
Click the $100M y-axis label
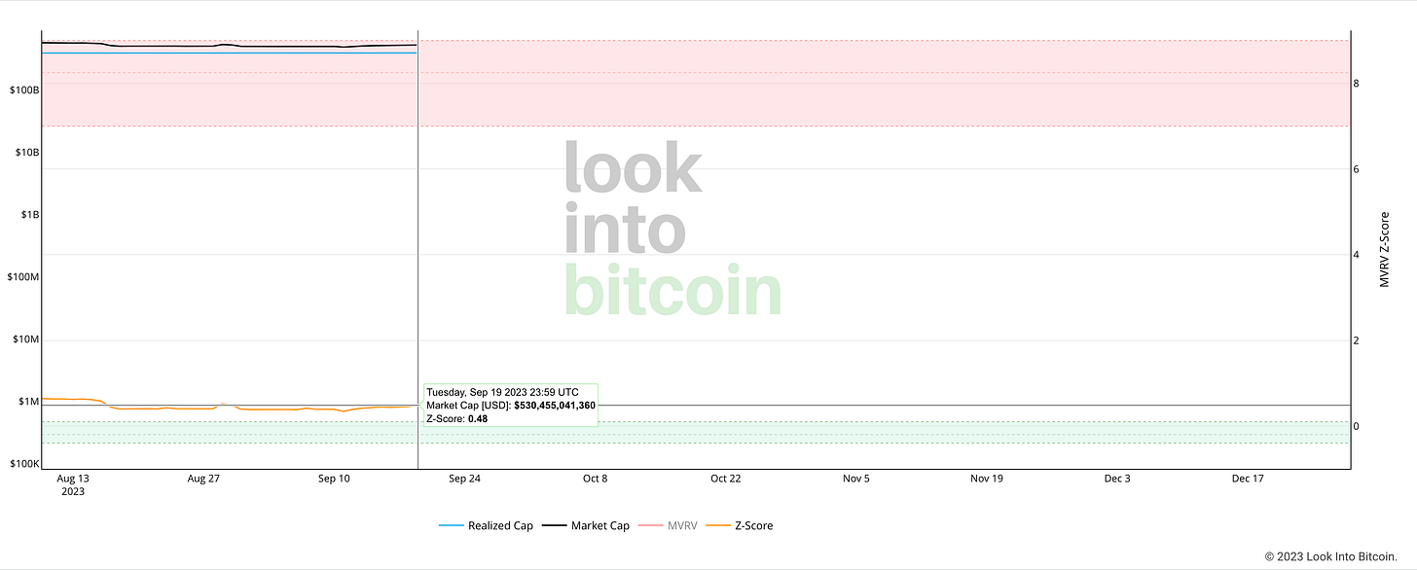click(x=23, y=276)
